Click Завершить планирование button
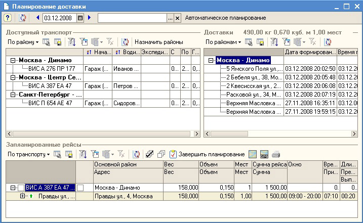Image resolution: width=363 pixels, height=223 pixels. pyautogui.click(x=207, y=154)
